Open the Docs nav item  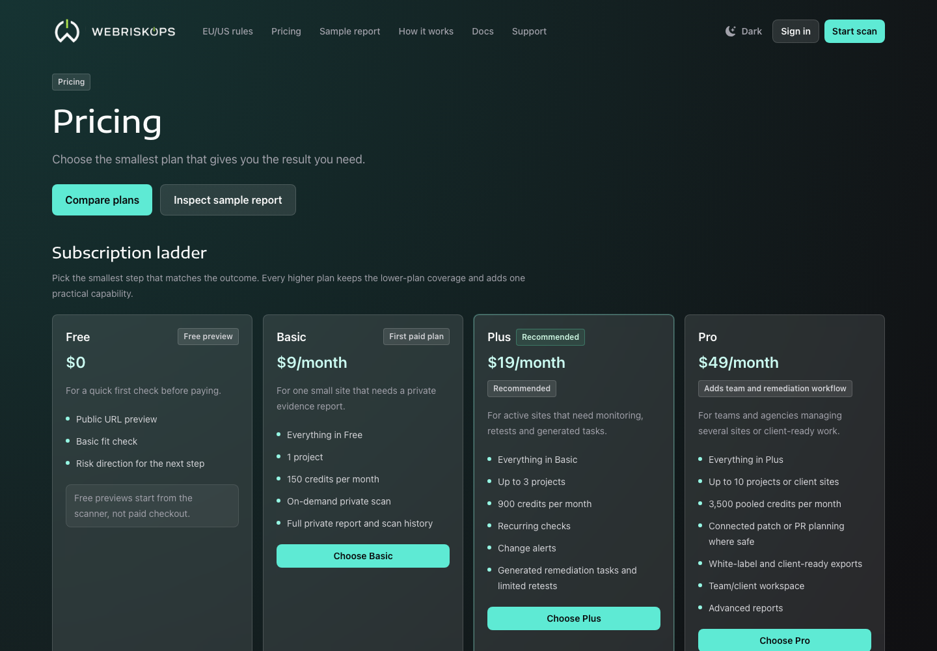tap(483, 31)
